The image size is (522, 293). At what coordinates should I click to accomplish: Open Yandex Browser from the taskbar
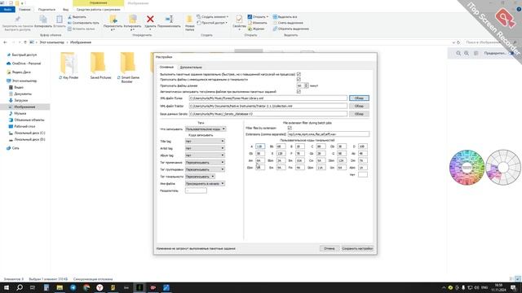pyautogui.click(x=100, y=287)
